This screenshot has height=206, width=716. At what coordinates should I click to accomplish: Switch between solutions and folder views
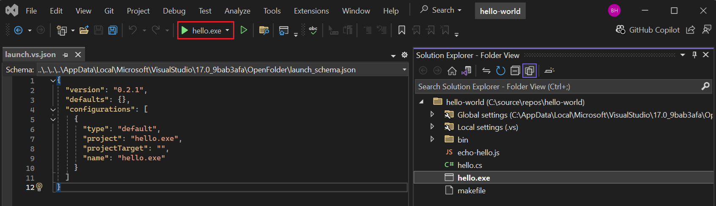(466, 71)
